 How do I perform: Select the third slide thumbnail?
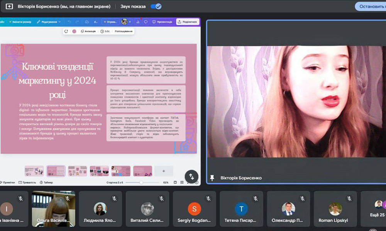point(77,171)
